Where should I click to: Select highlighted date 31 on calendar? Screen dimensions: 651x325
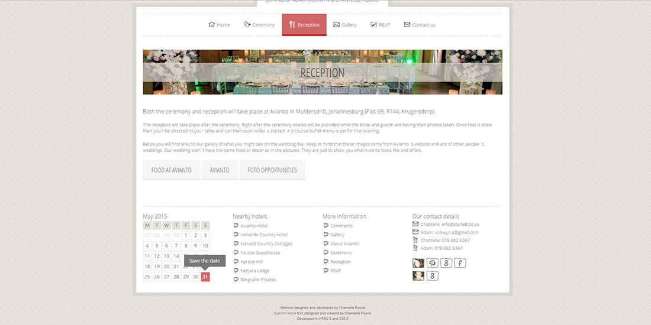[205, 277]
